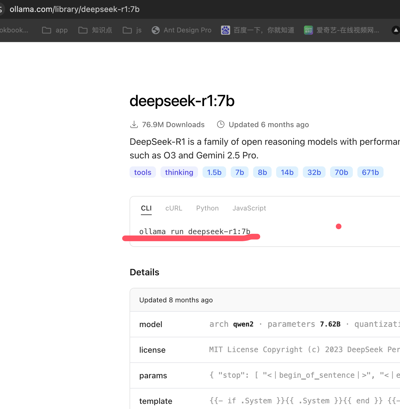Switch to the Python tab
Viewport: 400px width, 409px height.
tap(207, 208)
